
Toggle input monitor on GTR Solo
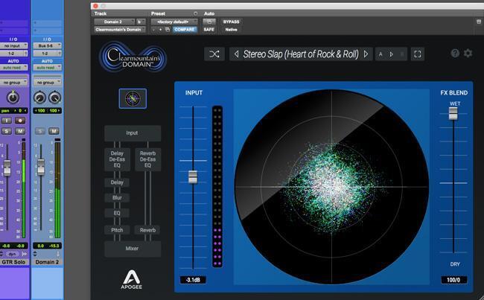tap(7, 121)
